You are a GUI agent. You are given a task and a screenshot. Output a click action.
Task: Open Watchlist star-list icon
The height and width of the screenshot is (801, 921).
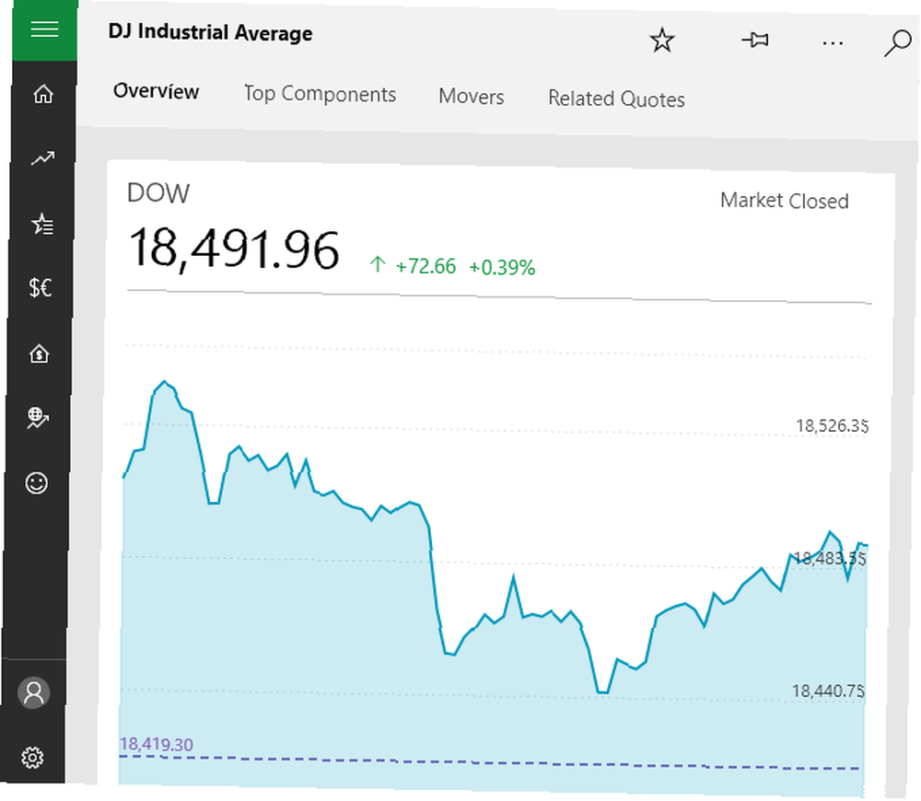point(42,224)
